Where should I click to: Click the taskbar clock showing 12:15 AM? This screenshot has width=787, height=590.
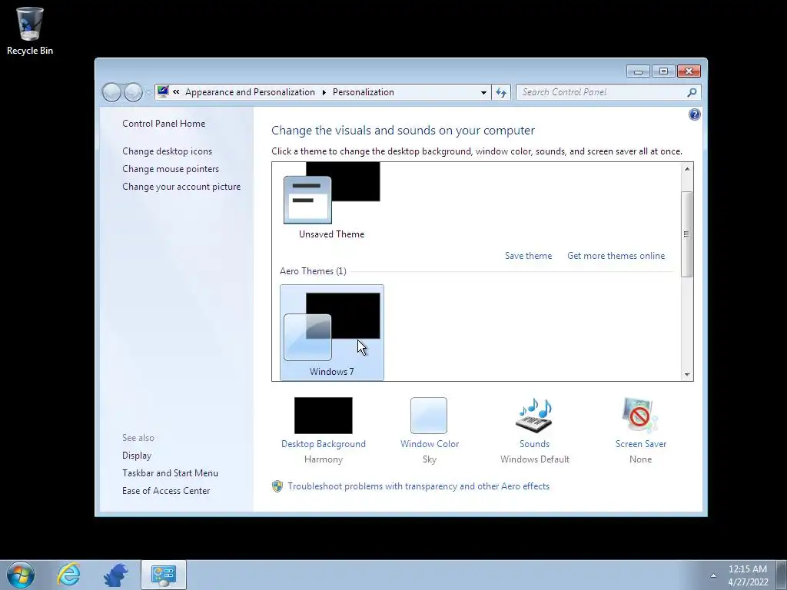pyautogui.click(x=748, y=575)
